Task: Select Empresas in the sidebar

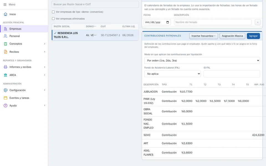Action: [x=24, y=29]
